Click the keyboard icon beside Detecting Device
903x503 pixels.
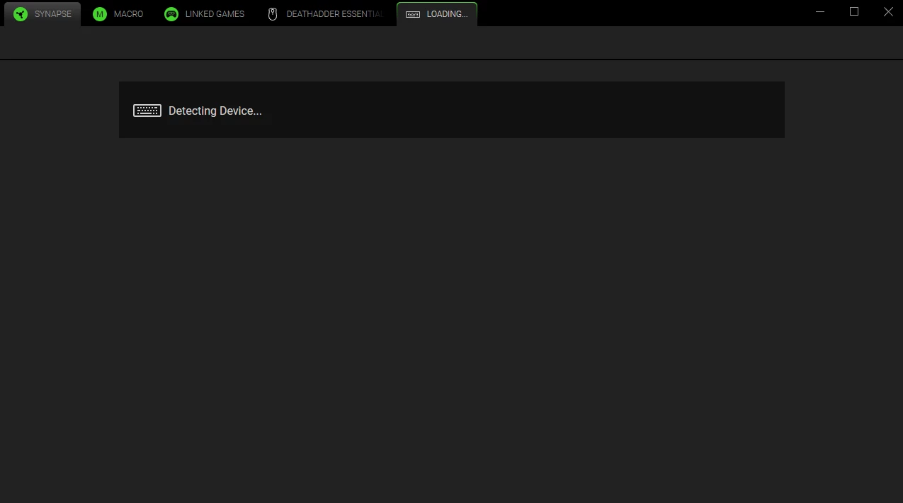coord(147,111)
